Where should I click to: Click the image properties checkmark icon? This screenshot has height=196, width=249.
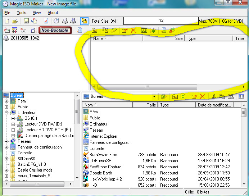(46, 21)
